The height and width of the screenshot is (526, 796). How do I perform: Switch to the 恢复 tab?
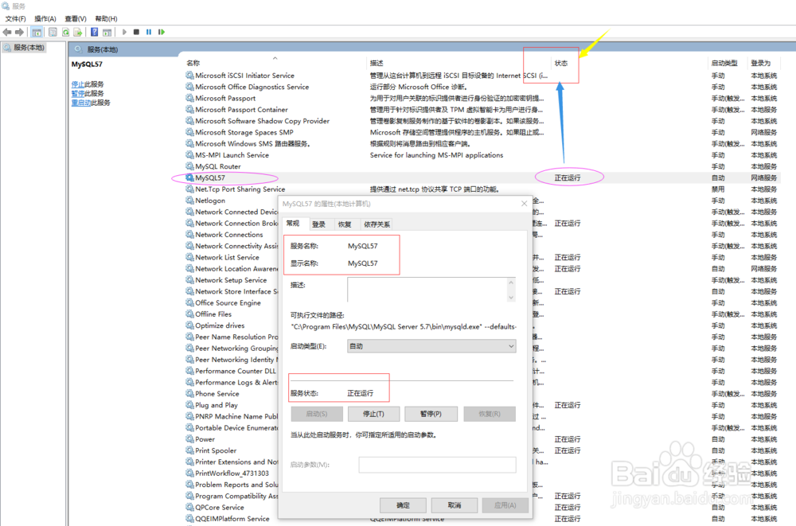(345, 224)
